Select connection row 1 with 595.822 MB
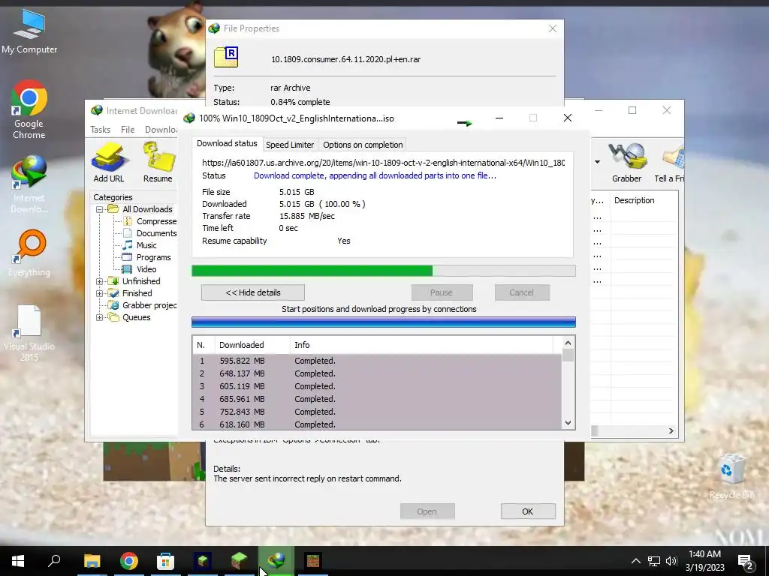Screen dimensions: 769x576 coord(377,361)
